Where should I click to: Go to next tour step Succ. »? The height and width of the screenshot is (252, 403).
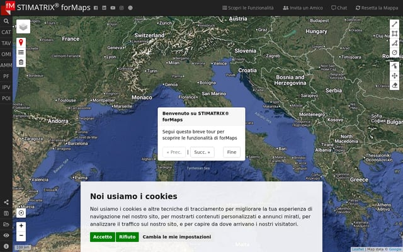pyautogui.click(x=202, y=152)
